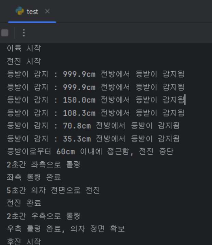Click the second 999.9cm detection line
This screenshot has width=212, height=245.
(95, 87)
